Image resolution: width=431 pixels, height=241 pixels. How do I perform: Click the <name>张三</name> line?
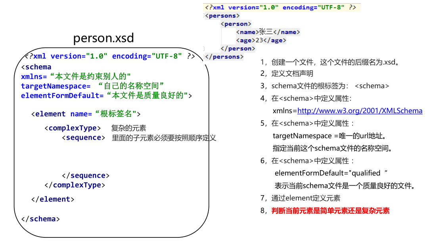pyautogui.click(x=268, y=32)
